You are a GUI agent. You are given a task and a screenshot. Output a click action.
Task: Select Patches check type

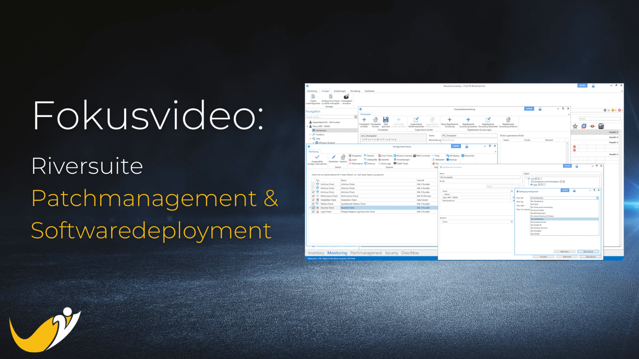(369, 156)
